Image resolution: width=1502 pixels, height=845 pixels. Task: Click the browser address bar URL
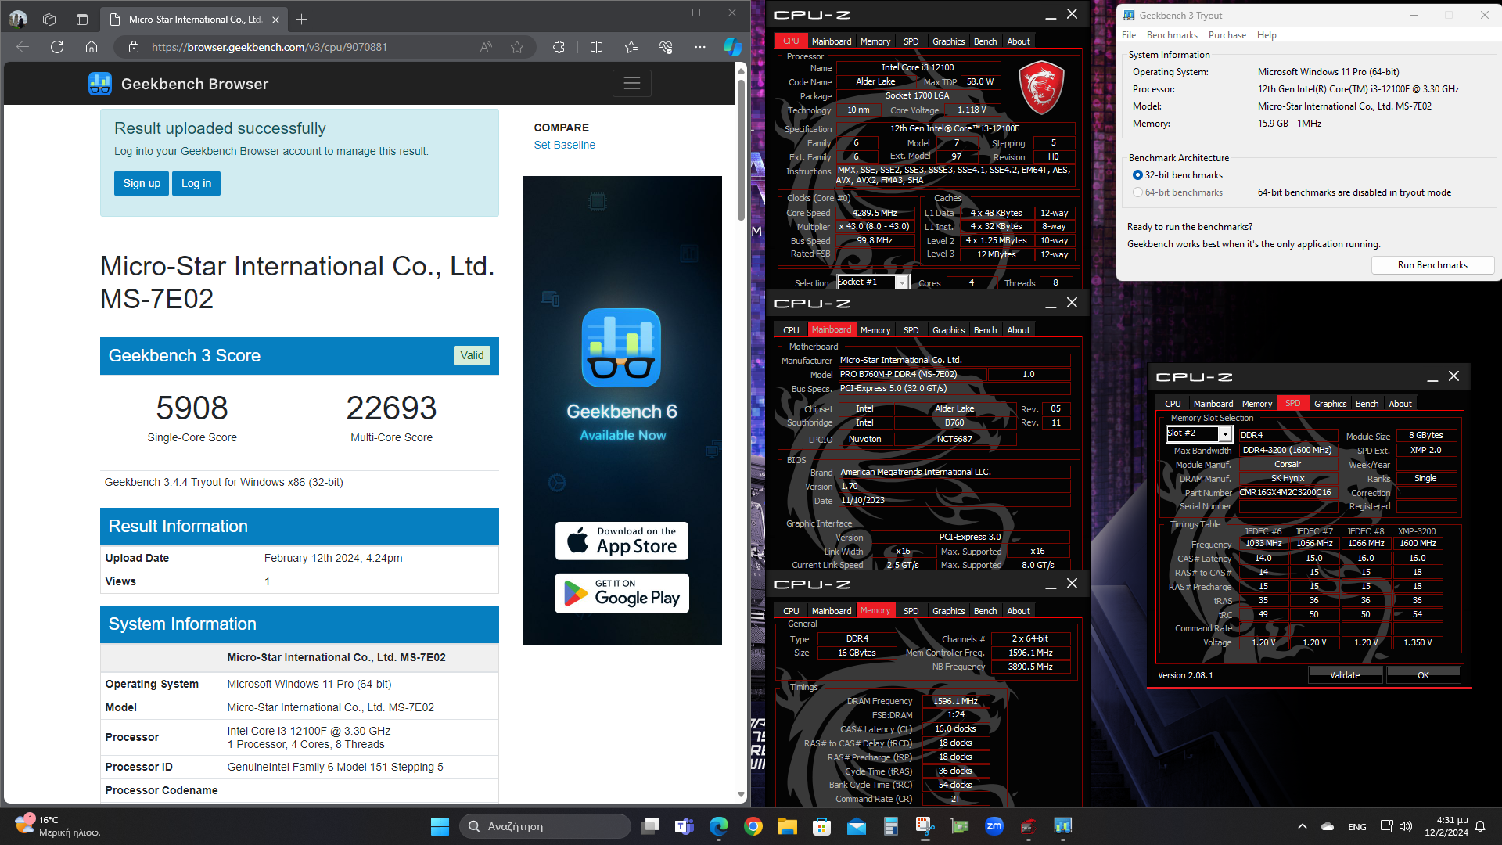coord(269,47)
